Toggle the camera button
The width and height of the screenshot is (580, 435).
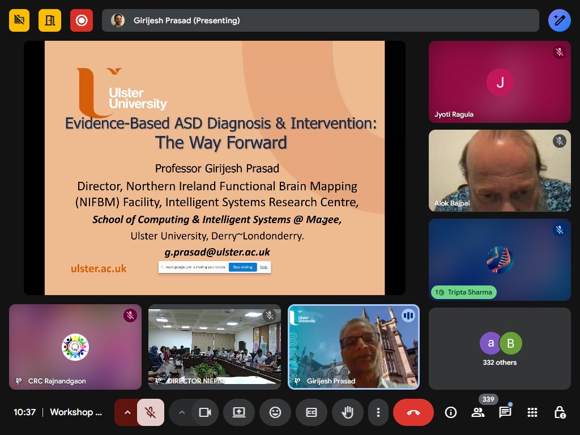pyautogui.click(x=205, y=412)
